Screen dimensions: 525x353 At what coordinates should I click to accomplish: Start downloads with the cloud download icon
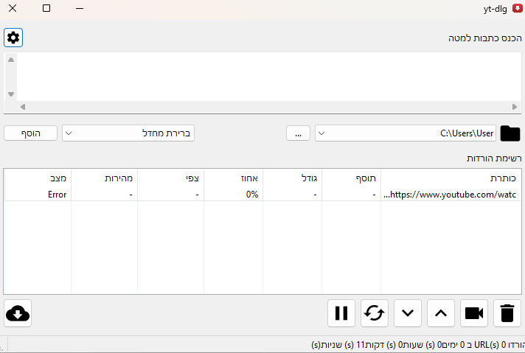(18, 313)
